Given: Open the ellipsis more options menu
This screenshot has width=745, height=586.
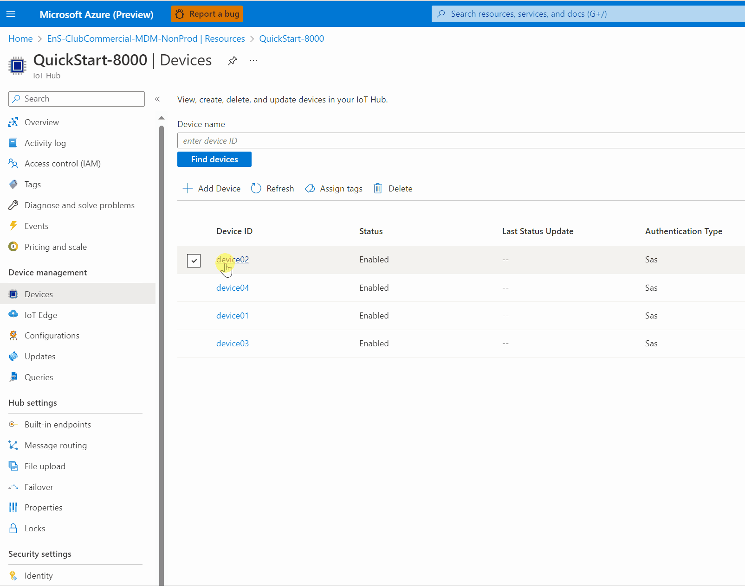Looking at the screenshot, I should tap(253, 60).
